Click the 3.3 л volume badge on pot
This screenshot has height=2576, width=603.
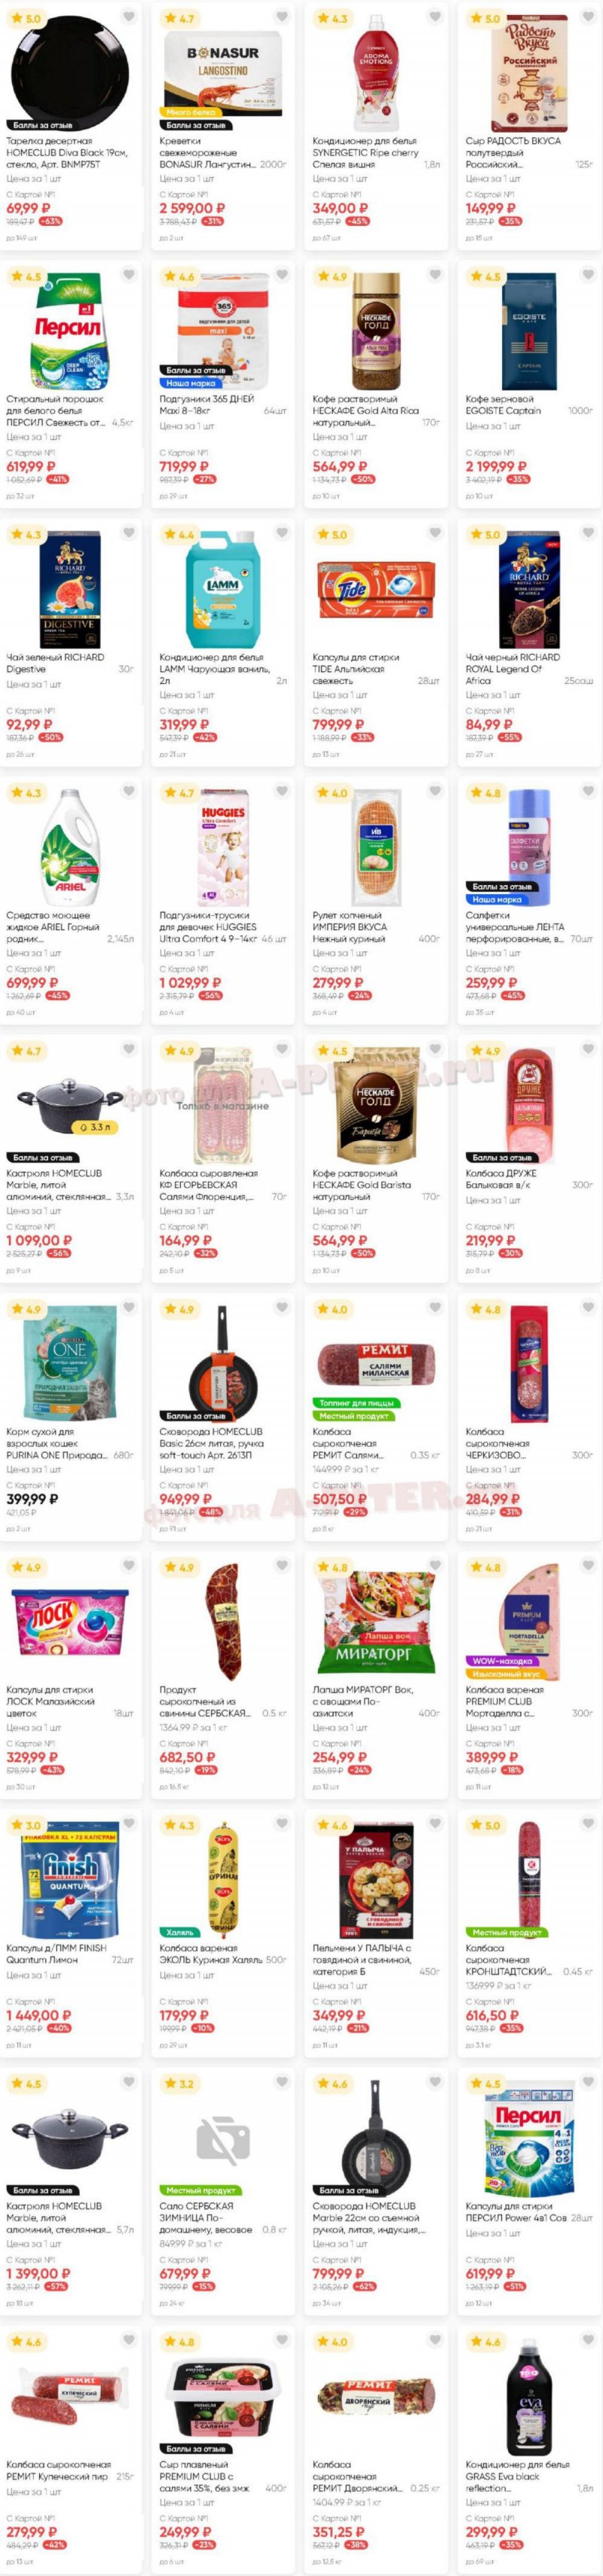tap(97, 1127)
